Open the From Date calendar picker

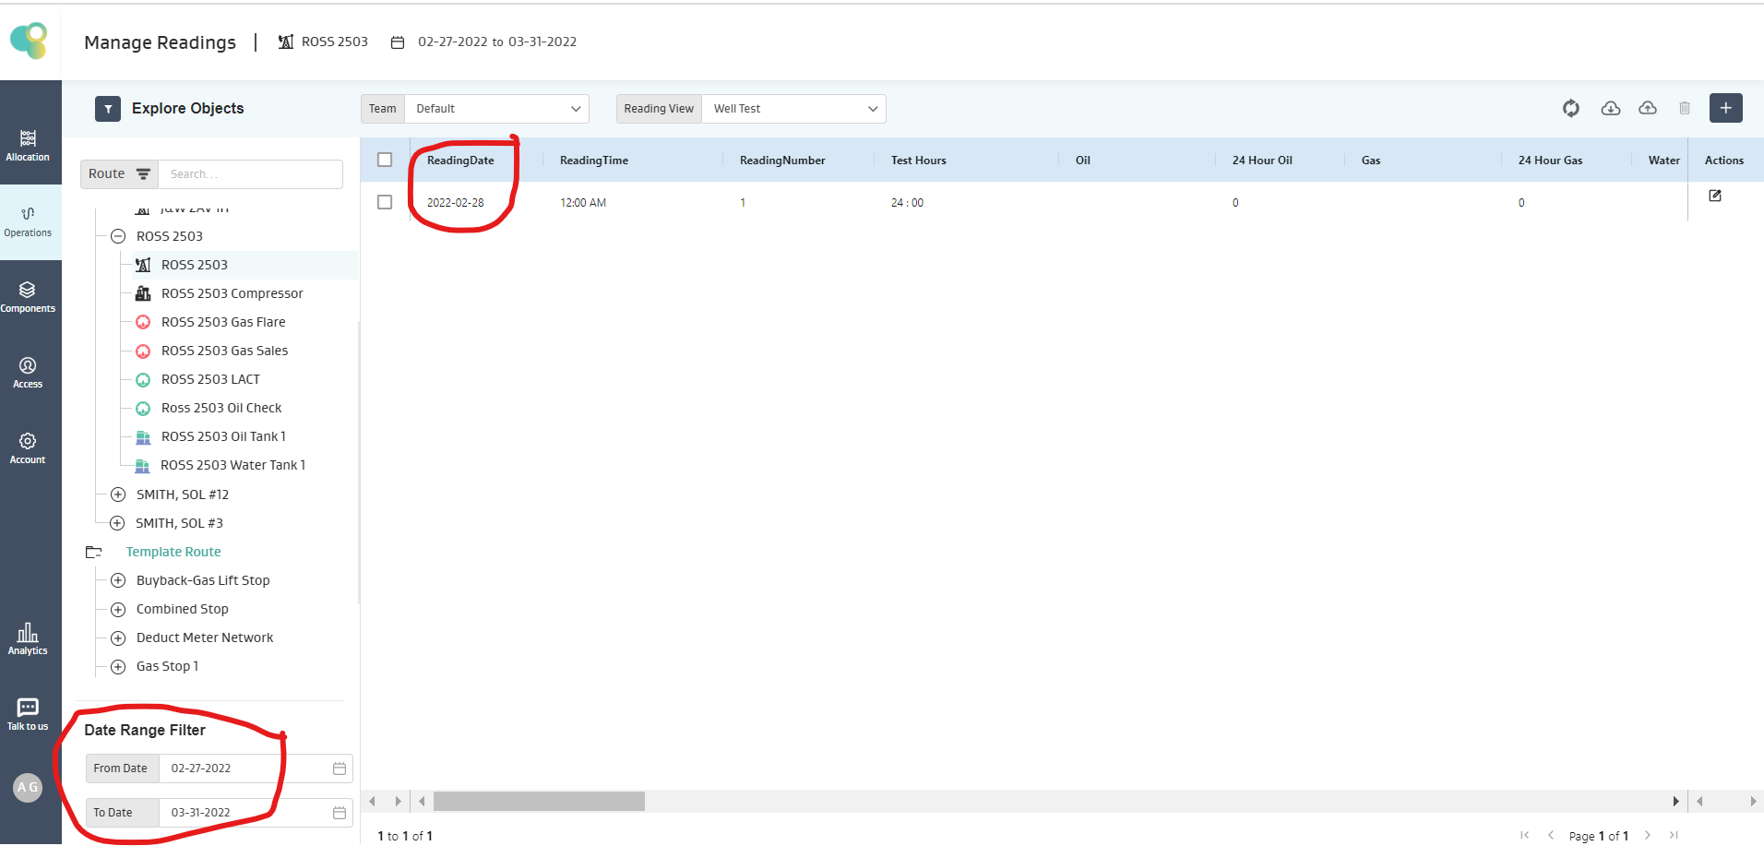pyautogui.click(x=339, y=769)
